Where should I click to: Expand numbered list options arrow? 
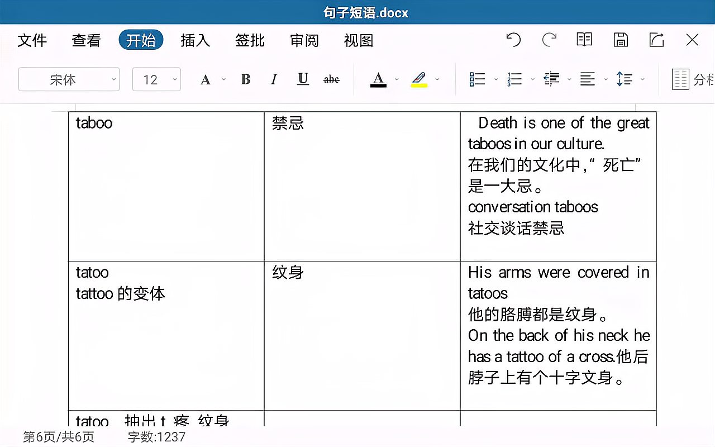(533, 79)
